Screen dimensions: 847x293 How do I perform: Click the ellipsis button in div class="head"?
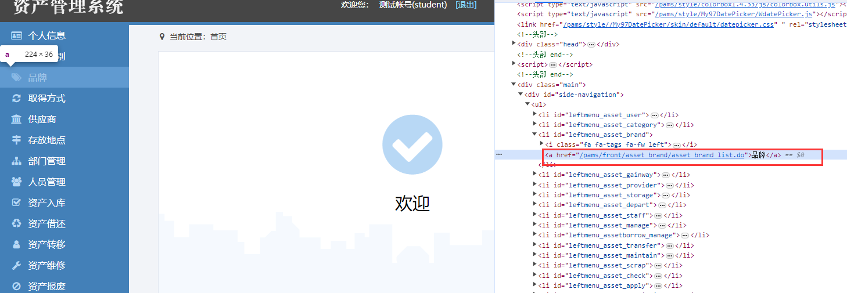[591, 45]
